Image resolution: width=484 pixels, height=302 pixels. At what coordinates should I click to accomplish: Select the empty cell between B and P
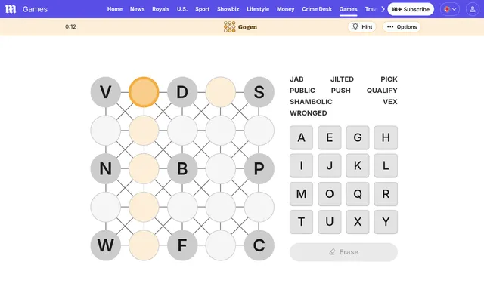[220, 168]
